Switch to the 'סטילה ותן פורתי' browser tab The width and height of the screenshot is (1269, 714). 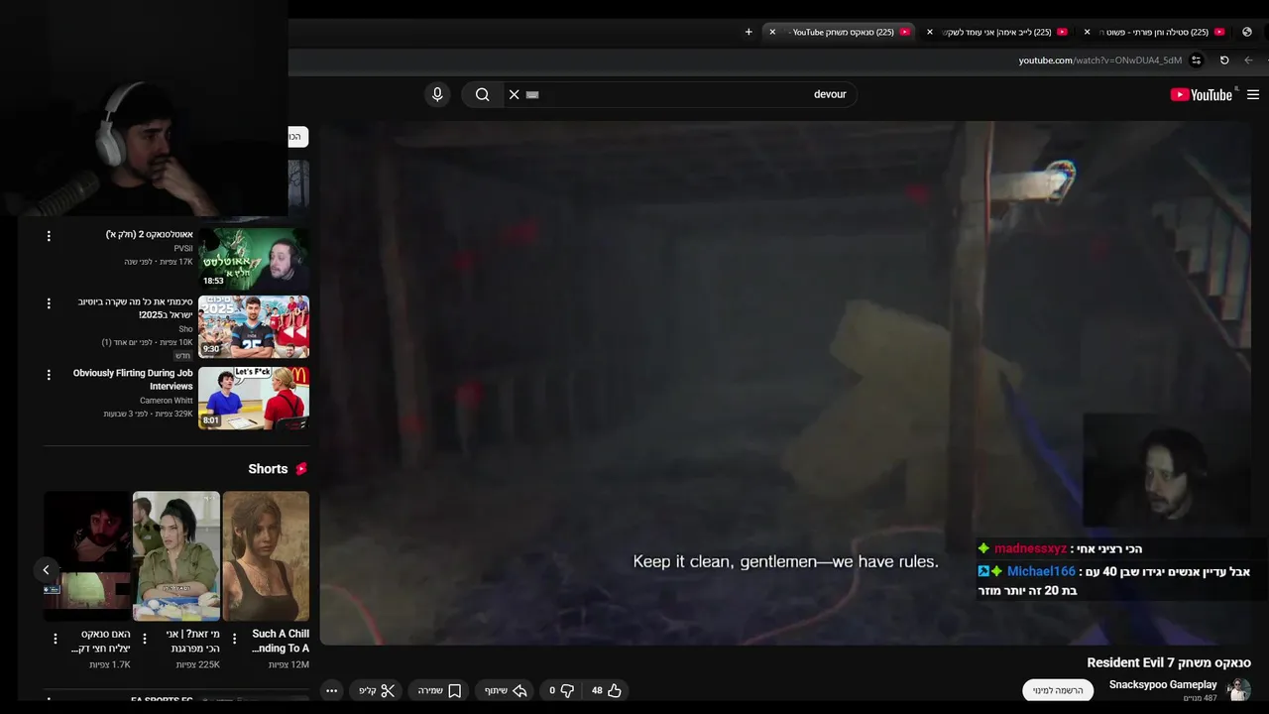click(1156, 32)
